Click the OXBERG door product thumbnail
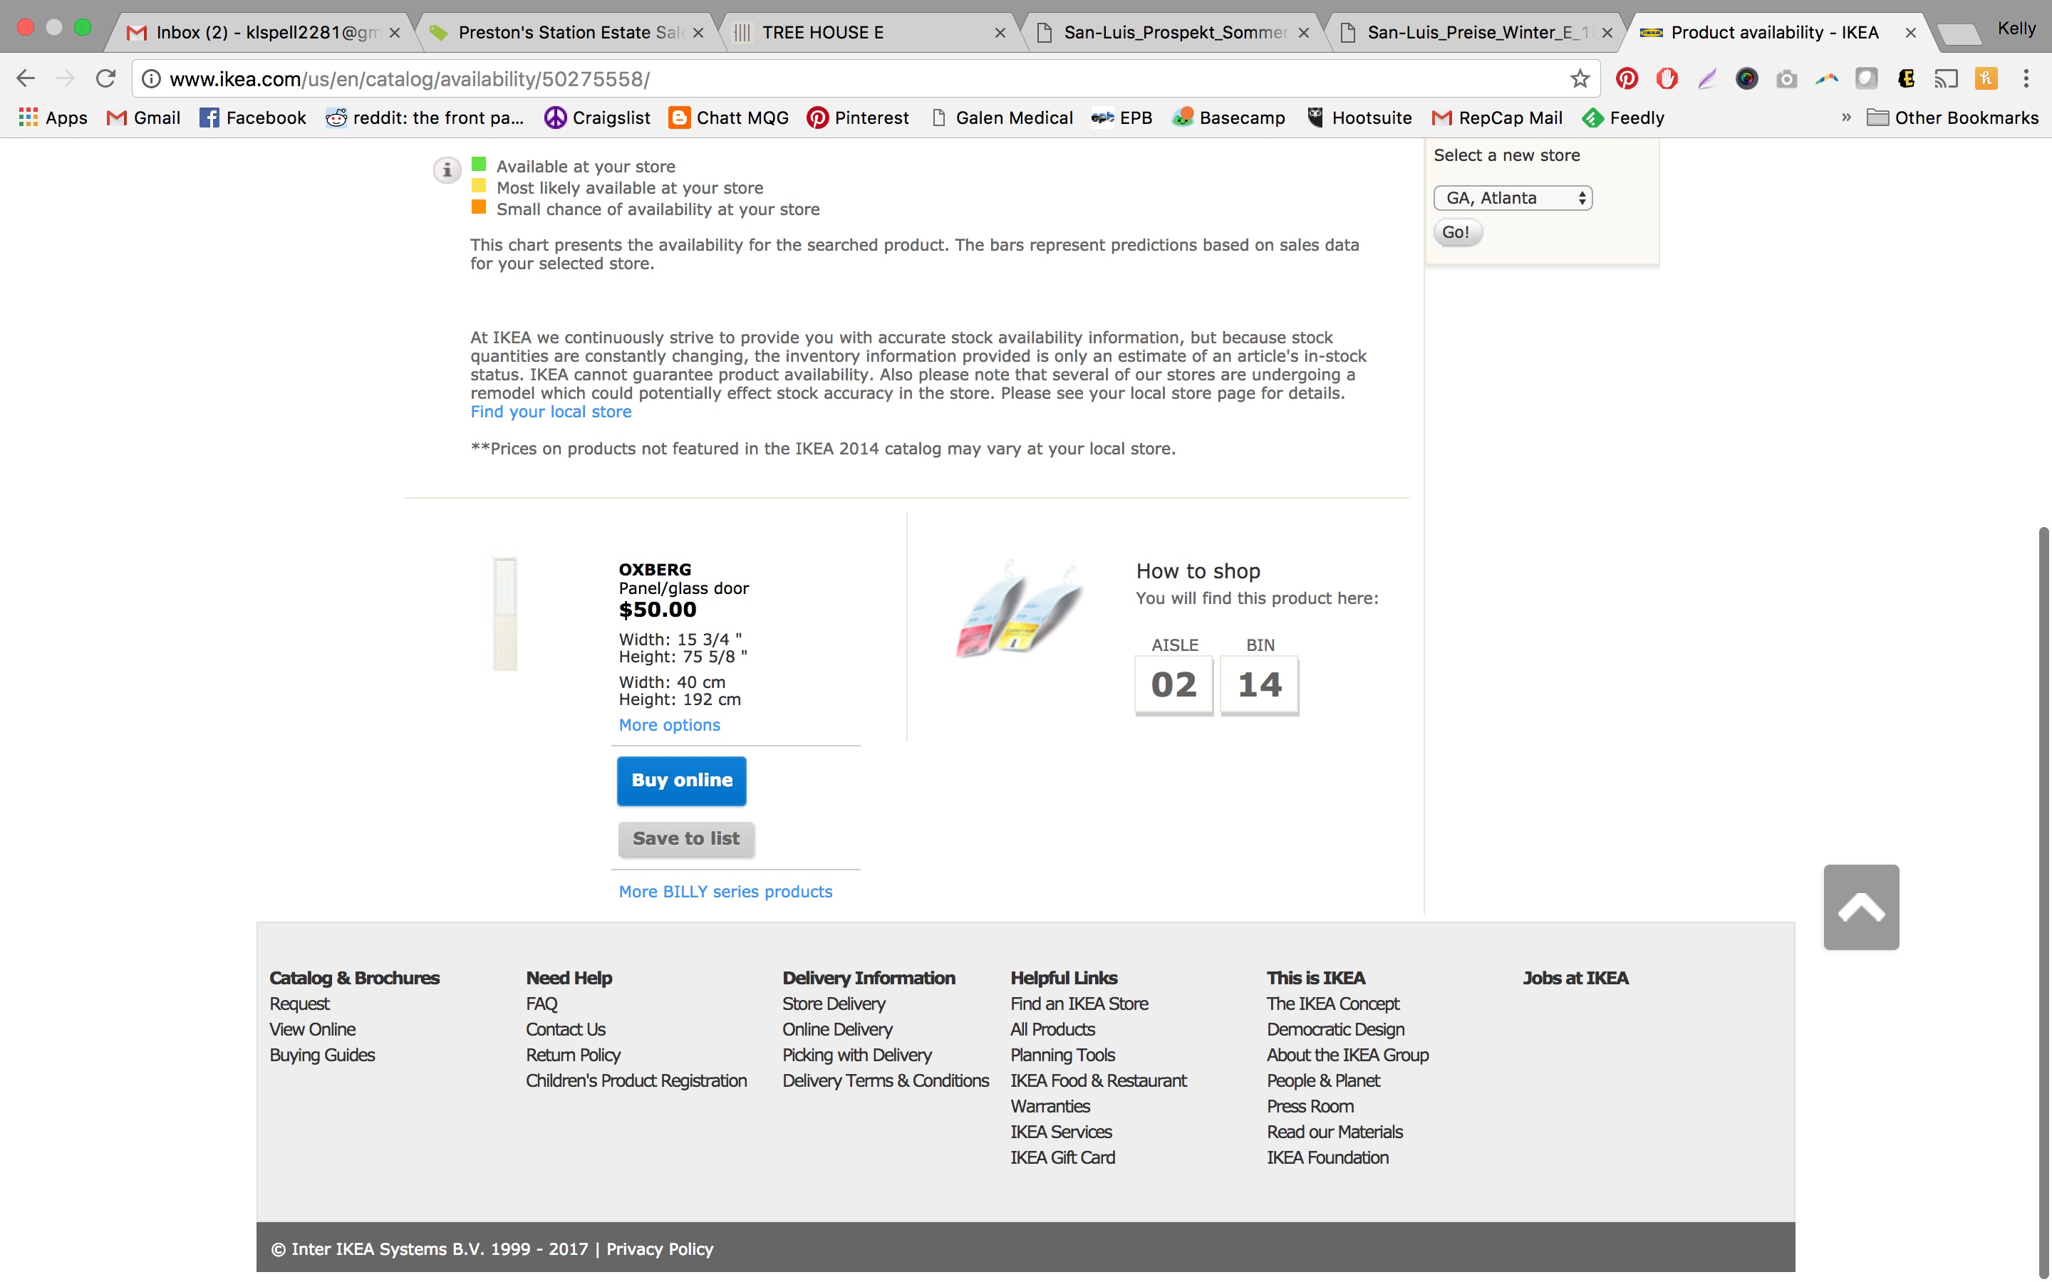Image resolution: width=2052 pixels, height=1282 pixels. click(505, 614)
